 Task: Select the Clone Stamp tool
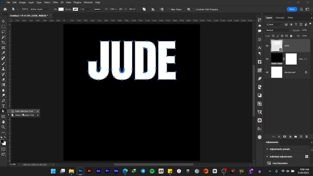[x=3, y=69]
